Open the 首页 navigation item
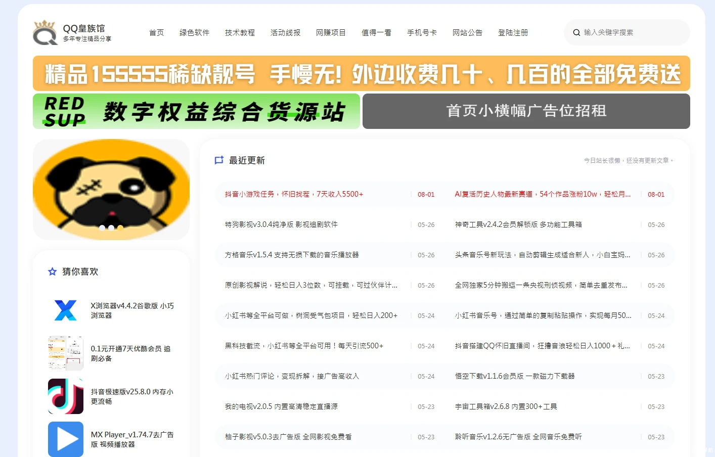Image resolution: width=715 pixels, height=457 pixels. click(x=156, y=32)
